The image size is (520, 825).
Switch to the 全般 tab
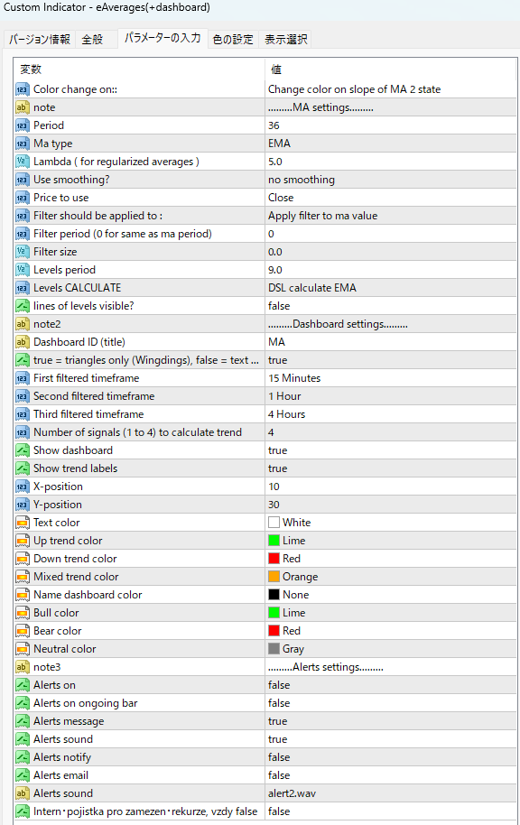point(93,40)
